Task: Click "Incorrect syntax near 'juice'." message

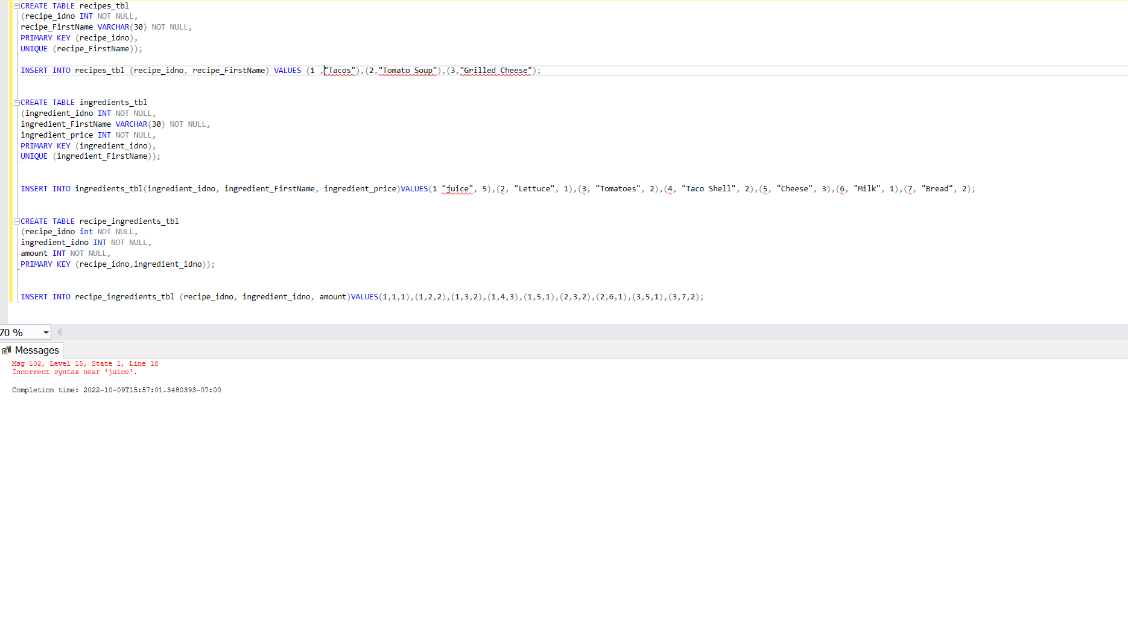Action: pyautogui.click(x=75, y=372)
